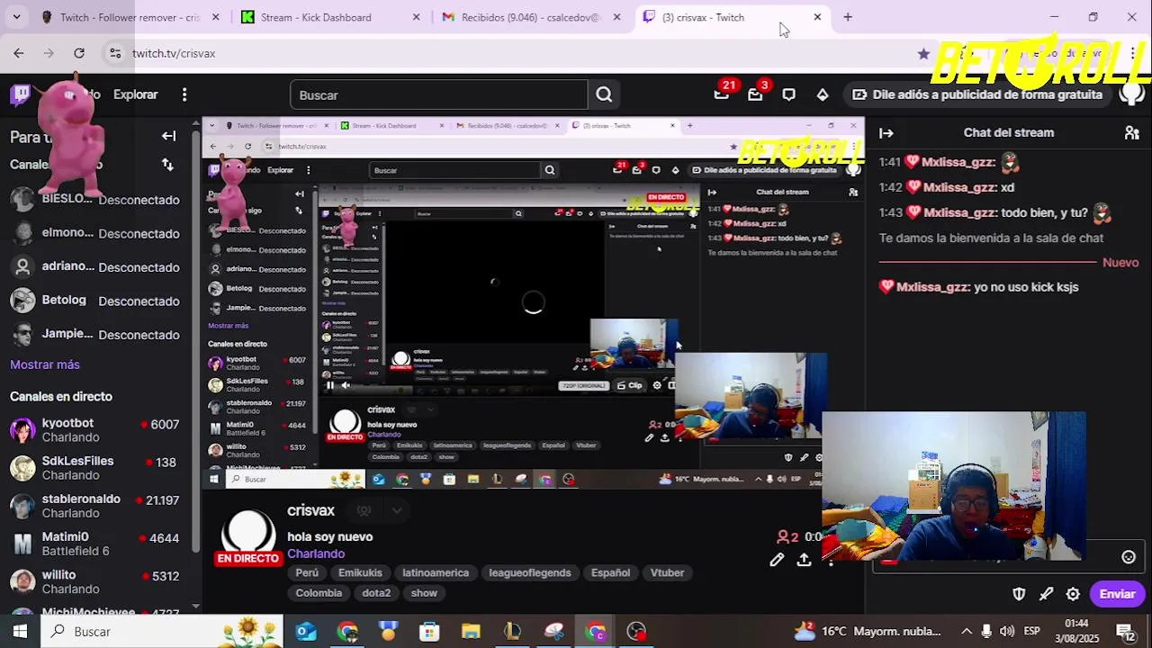Click the share upload icon below the stream
The image size is (1152, 648).
coord(804,560)
